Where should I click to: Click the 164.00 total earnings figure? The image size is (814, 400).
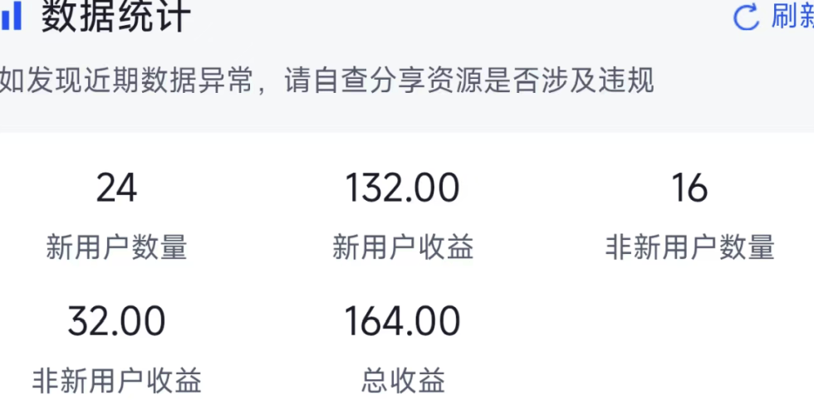[x=403, y=321]
